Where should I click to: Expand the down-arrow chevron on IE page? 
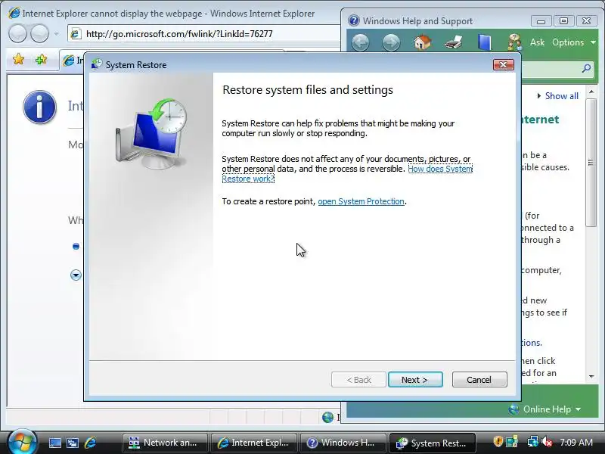pyautogui.click(x=76, y=275)
